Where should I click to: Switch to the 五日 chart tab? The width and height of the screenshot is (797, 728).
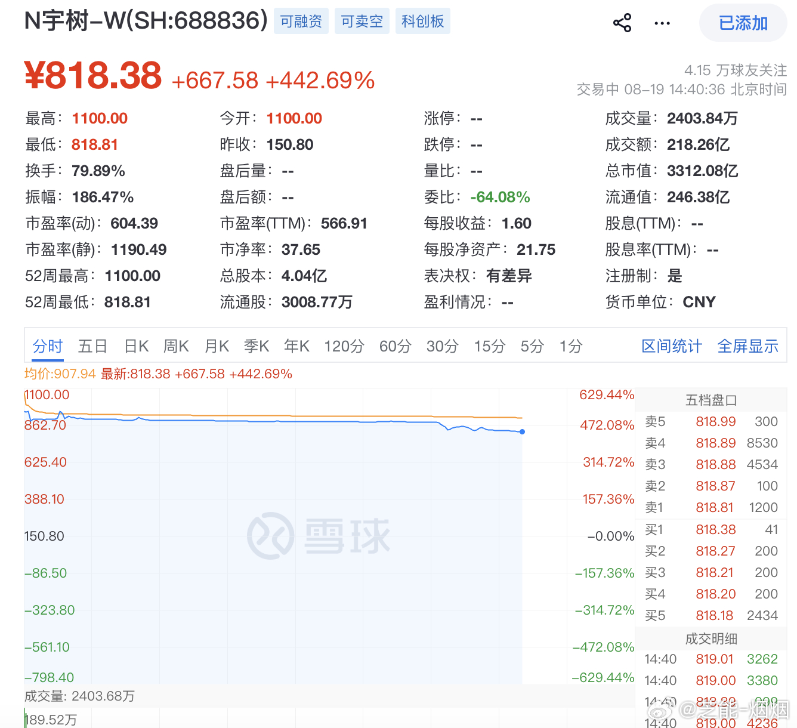click(x=93, y=346)
